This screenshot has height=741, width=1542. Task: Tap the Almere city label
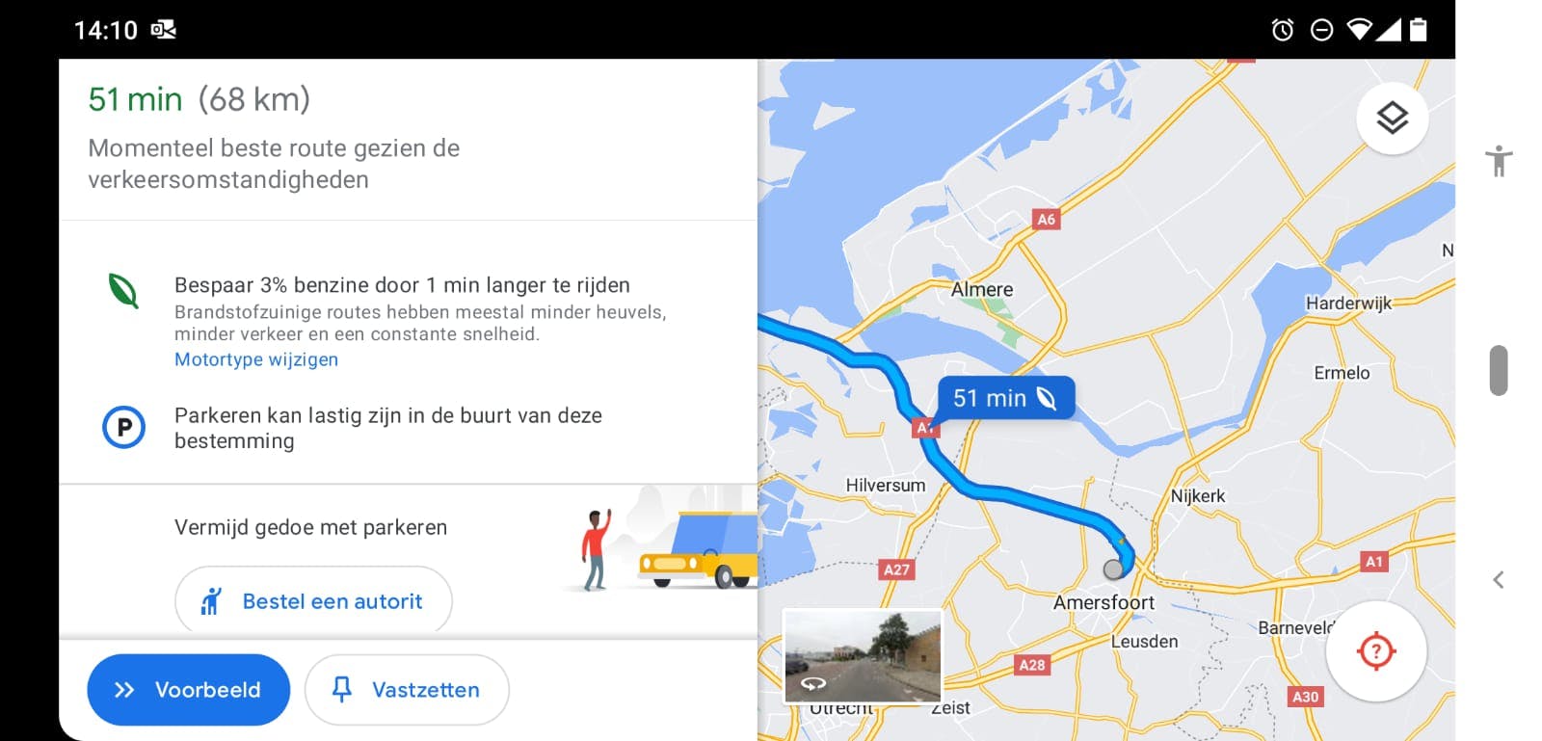click(x=982, y=289)
